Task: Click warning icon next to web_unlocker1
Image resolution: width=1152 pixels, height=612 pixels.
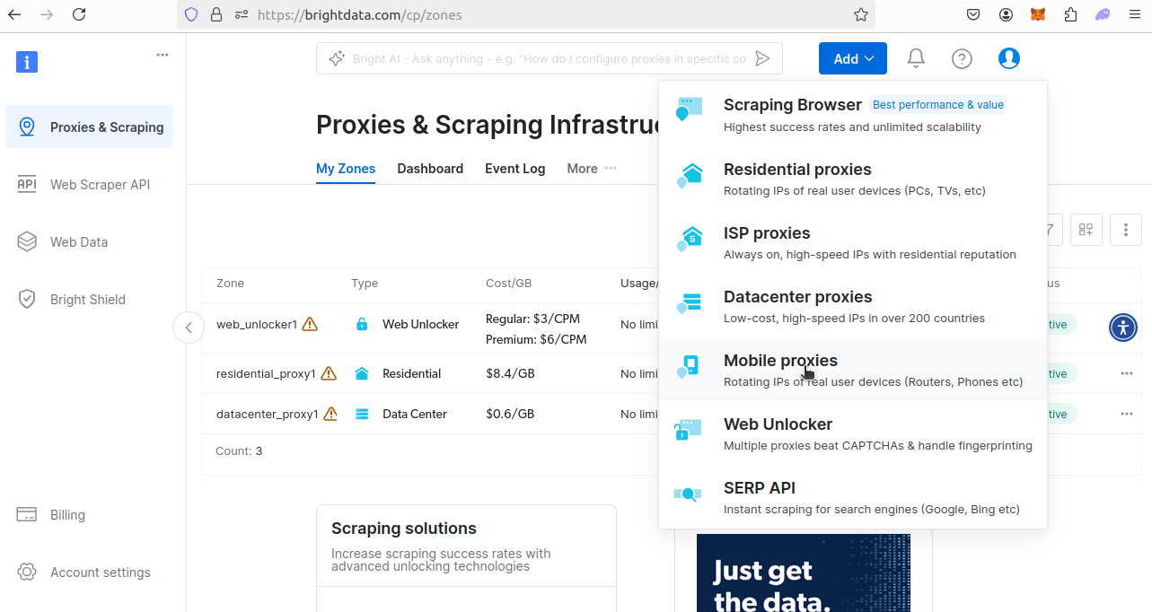Action: click(x=310, y=324)
